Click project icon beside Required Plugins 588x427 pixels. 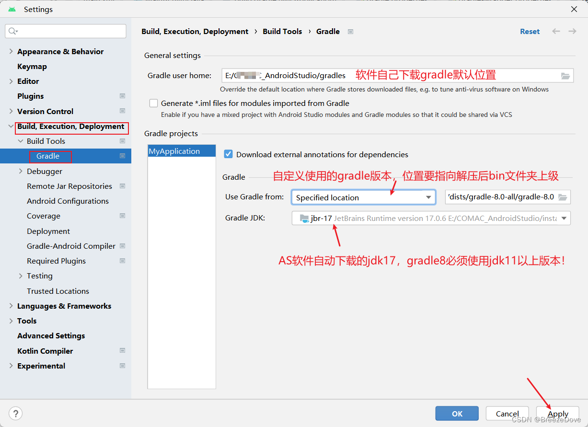122,261
